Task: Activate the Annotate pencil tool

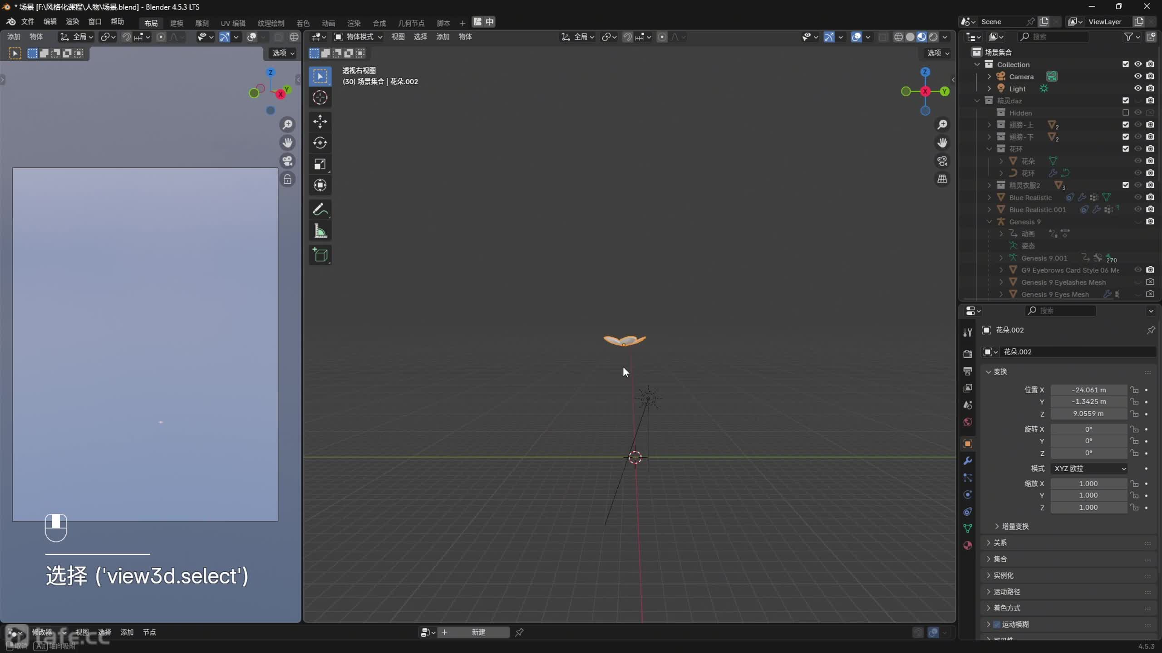Action: pyautogui.click(x=320, y=210)
